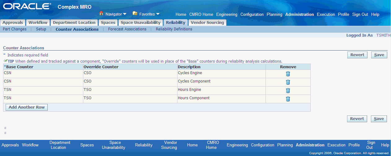Click Sign Out in top navigation
This screenshot has height=156, width=391.
point(360,15)
